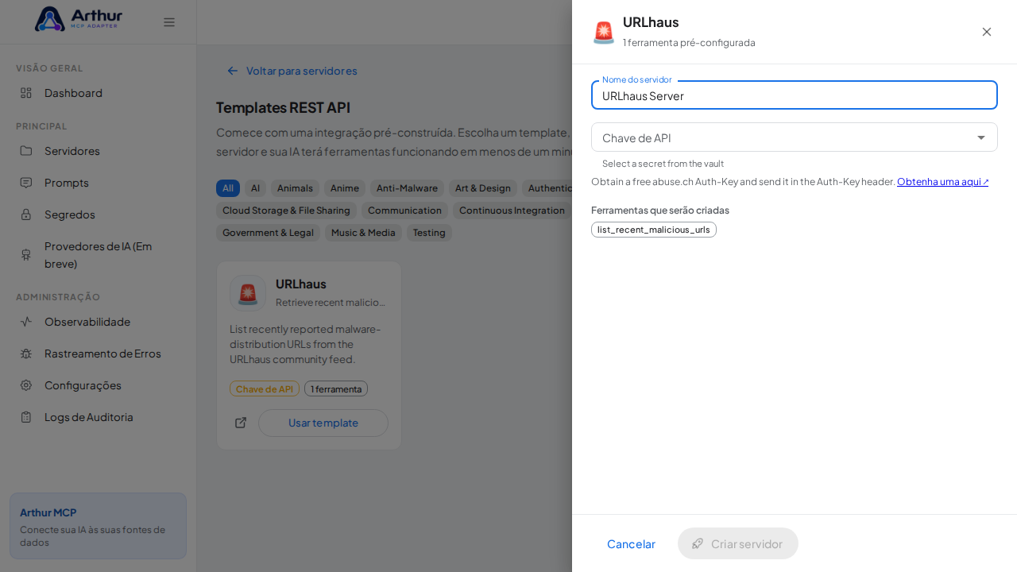Click the Rastreamento de Erros bug icon
The width and height of the screenshot is (1017, 572).
(x=26, y=354)
